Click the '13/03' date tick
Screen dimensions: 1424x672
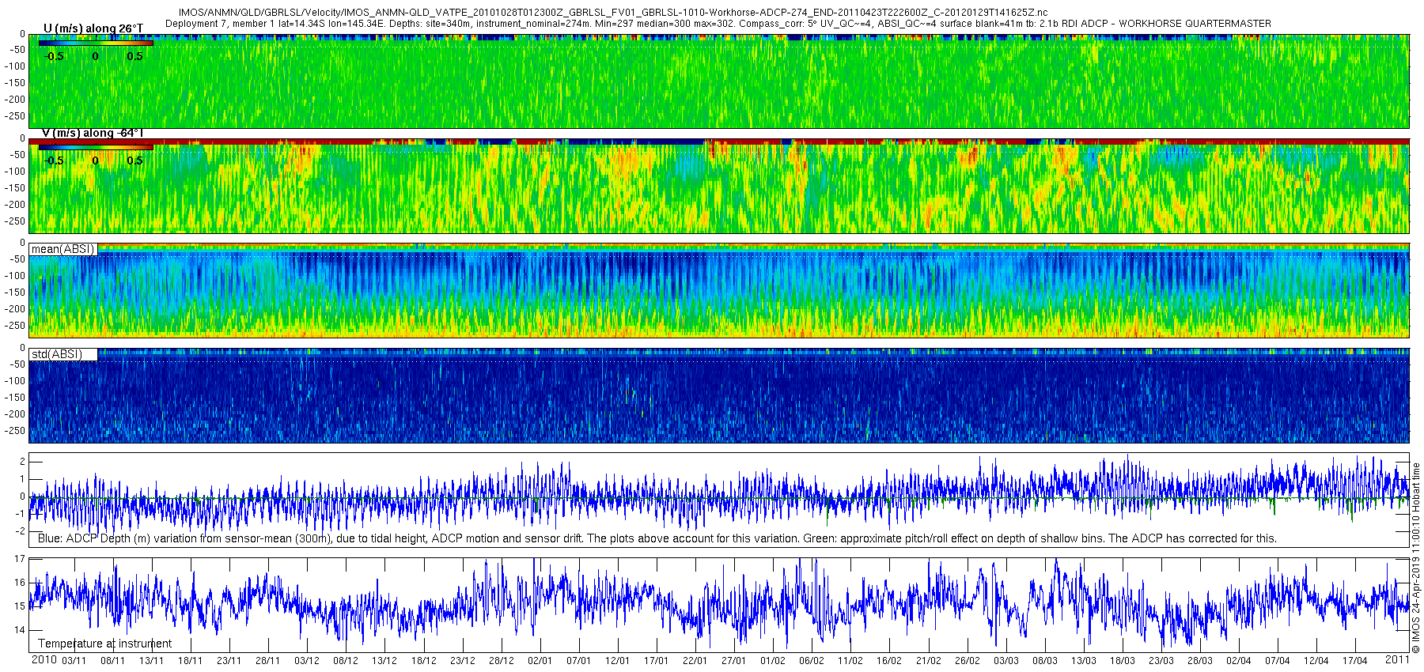coord(1083,661)
